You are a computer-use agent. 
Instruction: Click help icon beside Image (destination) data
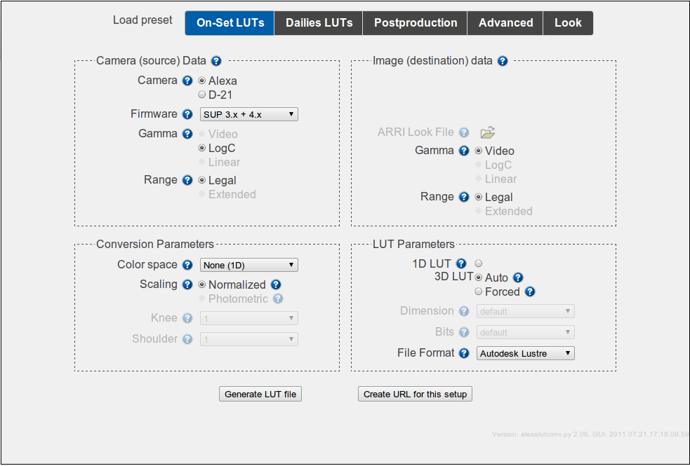(x=503, y=61)
